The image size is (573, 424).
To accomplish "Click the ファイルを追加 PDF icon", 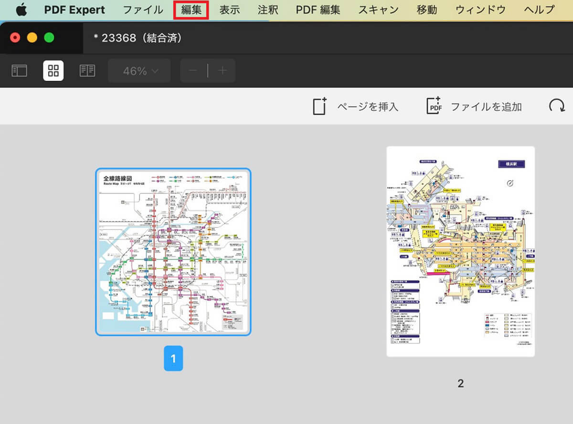I will tap(434, 106).
